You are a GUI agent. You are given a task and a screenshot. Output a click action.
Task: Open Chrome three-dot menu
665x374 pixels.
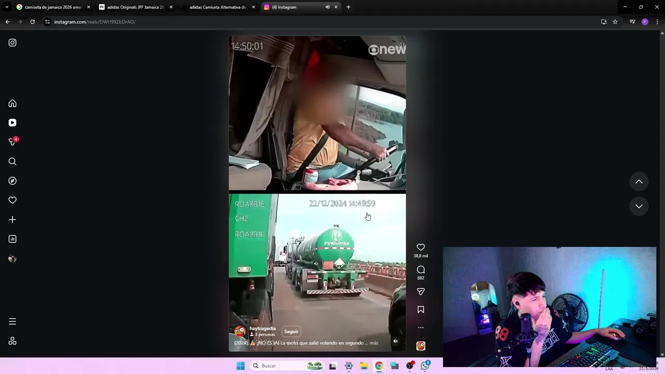tap(657, 22)
